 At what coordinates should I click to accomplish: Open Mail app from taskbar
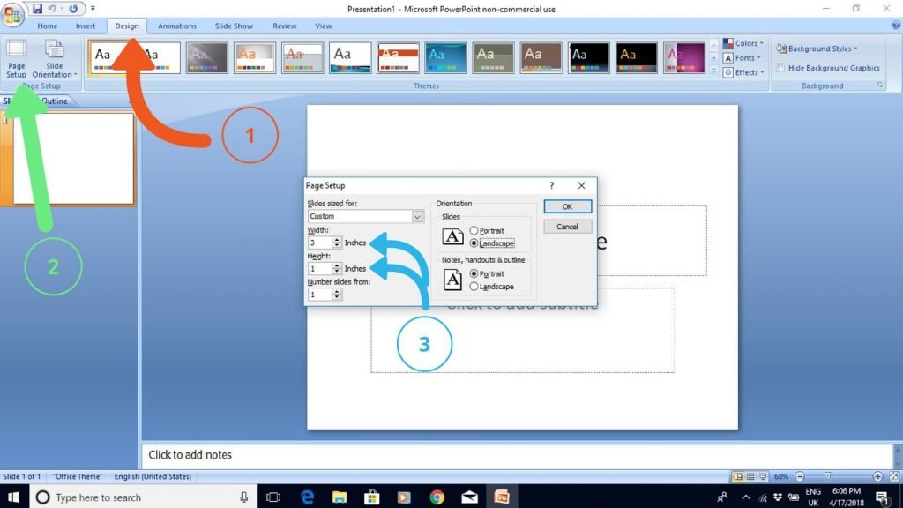point(469,497)
